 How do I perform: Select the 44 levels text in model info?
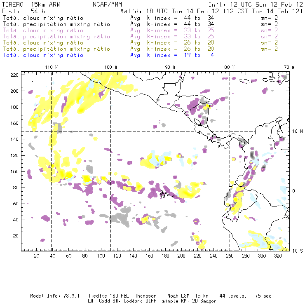click(233, 296)
